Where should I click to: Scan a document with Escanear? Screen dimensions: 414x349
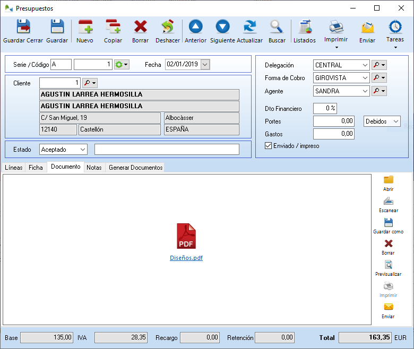coord(389,205)
